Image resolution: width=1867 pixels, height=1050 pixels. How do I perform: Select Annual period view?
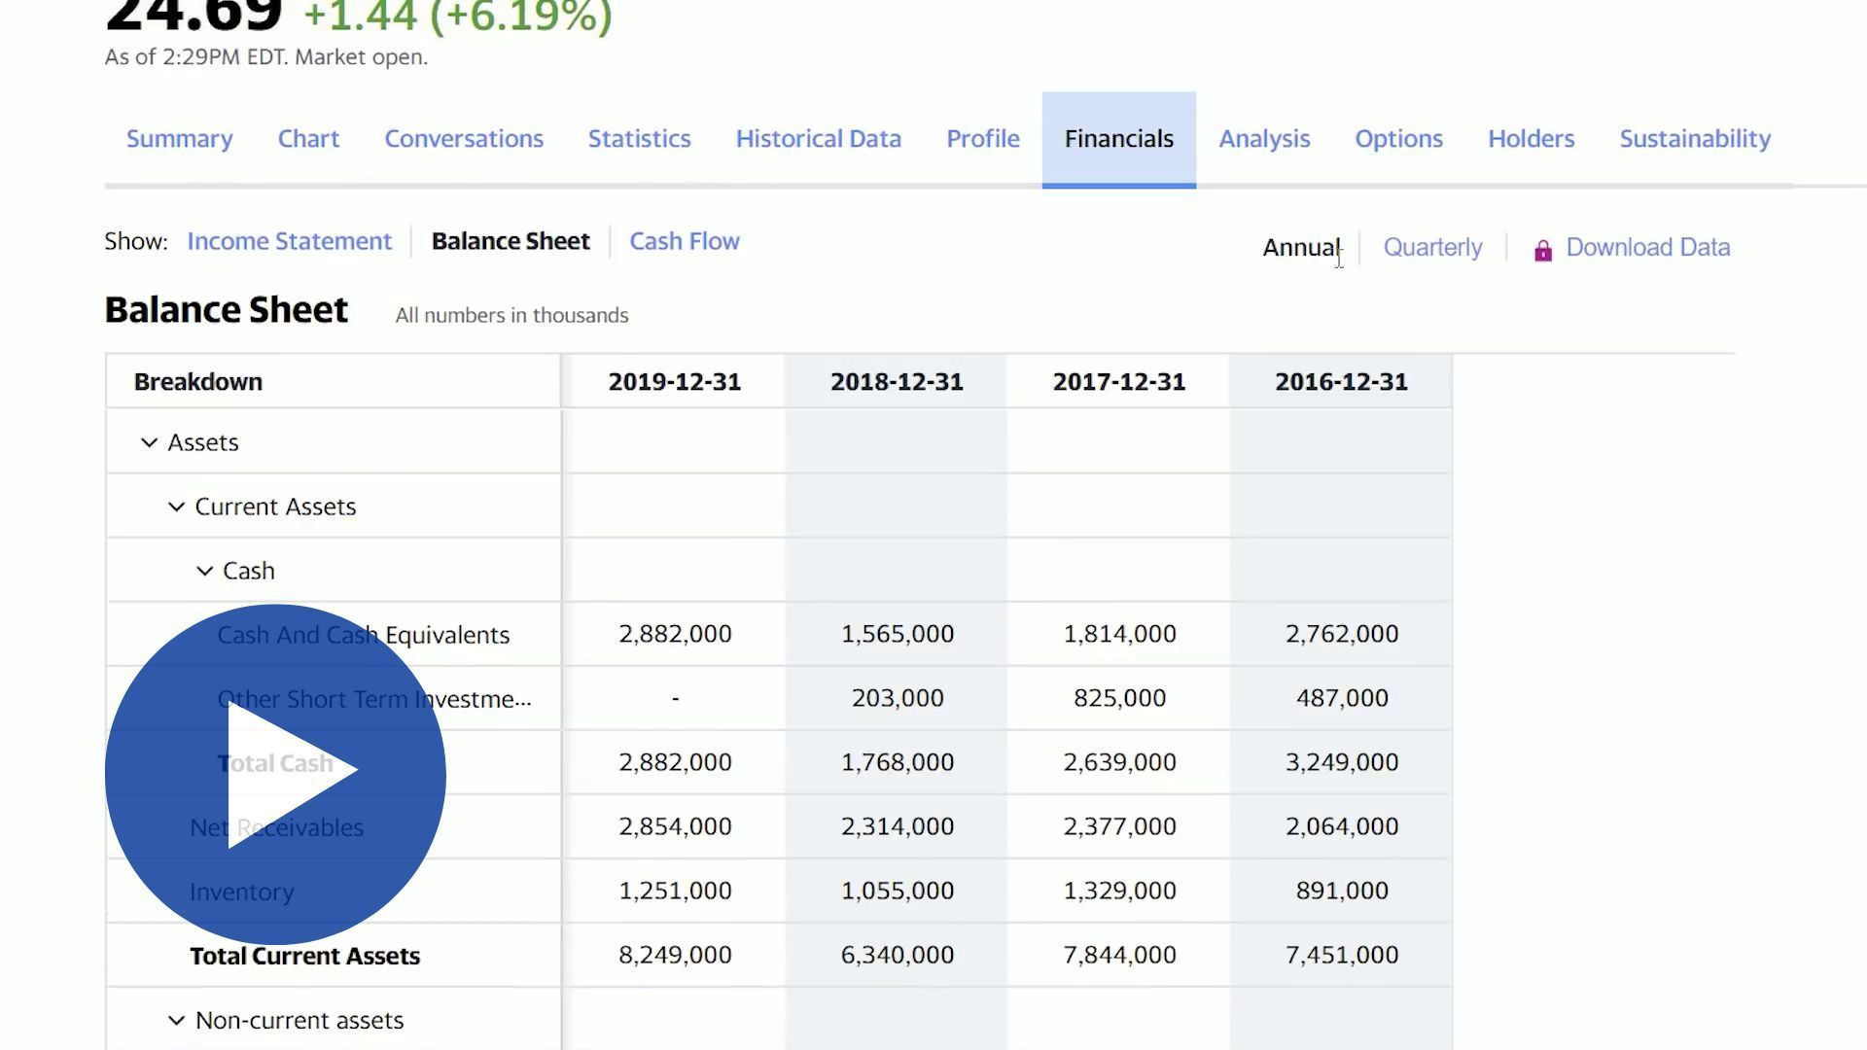[1301, 248]
